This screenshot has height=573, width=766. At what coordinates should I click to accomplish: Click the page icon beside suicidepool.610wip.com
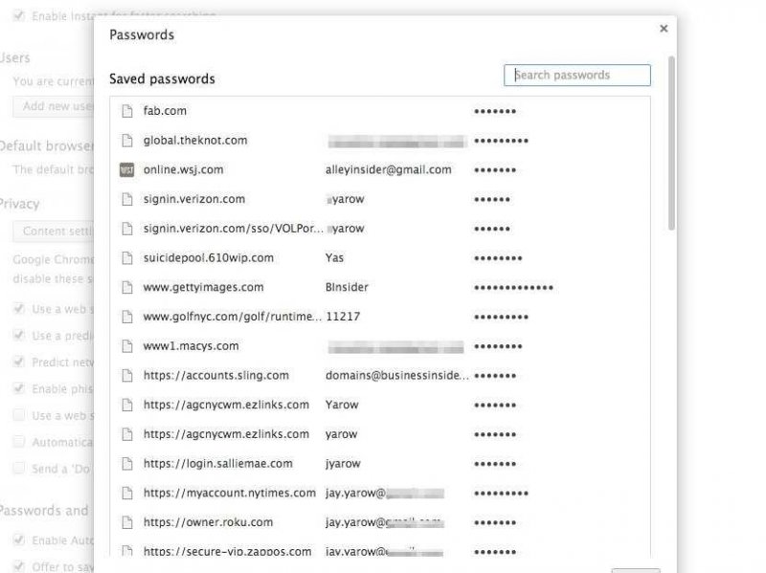click(126, 258)
